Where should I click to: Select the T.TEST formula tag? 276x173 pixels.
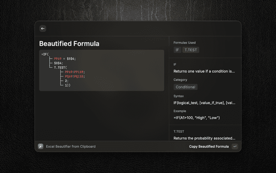191,50
